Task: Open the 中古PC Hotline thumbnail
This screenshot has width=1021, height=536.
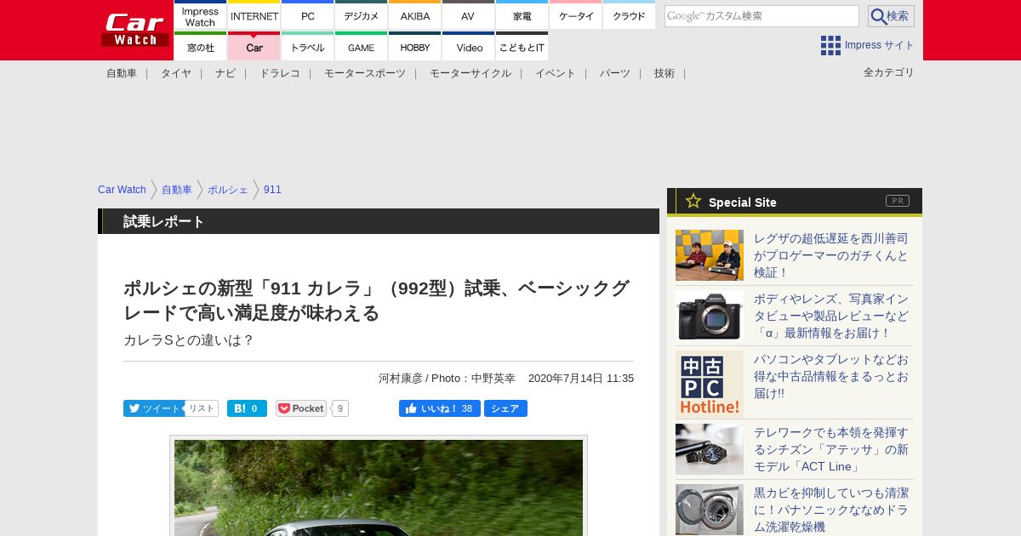Action: [710, 385]
